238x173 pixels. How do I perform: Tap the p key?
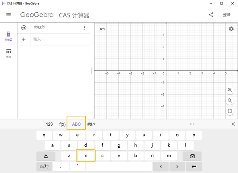pyautogui.click(x=194, y=135)
